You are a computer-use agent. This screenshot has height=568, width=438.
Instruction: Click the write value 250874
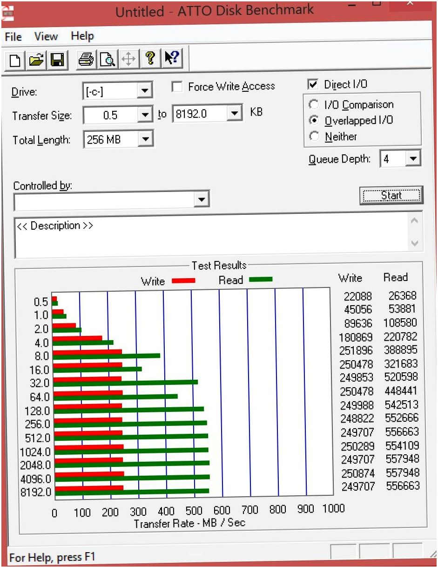pyautogui.click(x=357, y=473)
